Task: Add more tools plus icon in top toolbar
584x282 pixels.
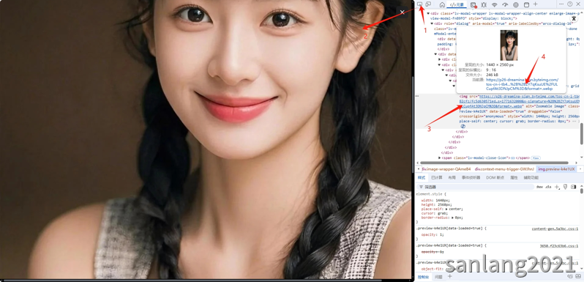Action: pyautogui.click(x=535, y=4)
